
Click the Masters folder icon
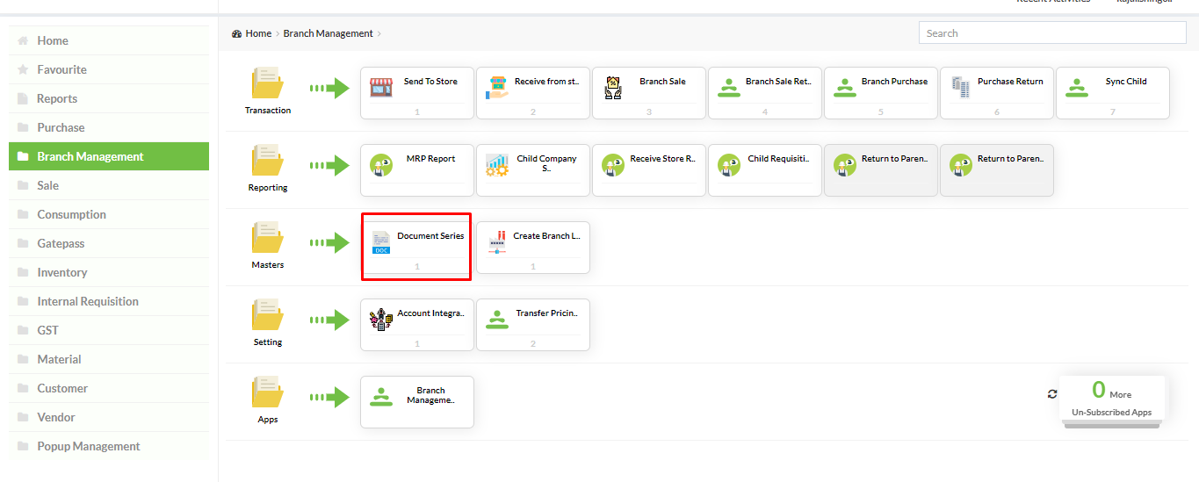click(268, 238)
